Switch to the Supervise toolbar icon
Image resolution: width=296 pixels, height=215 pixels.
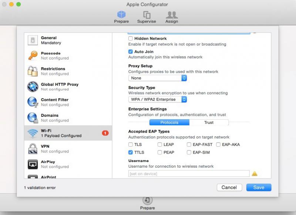click(147, 15)
